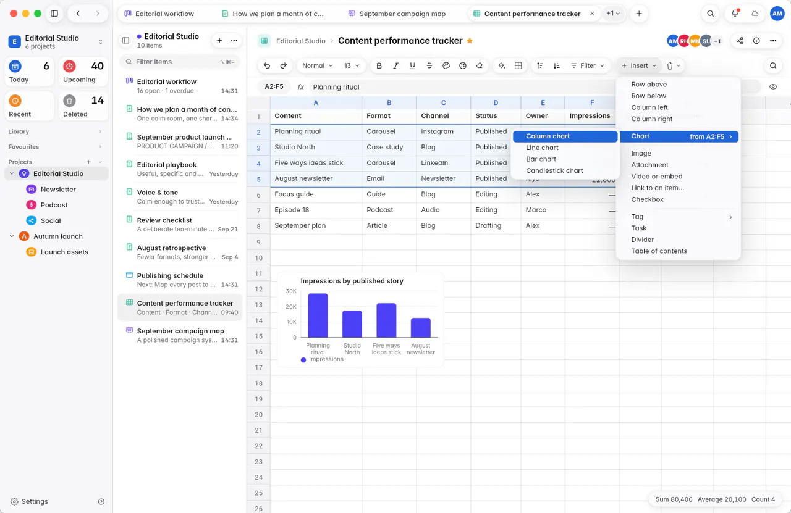This screenshot has height=513, width=791.
Task: Open the Filter dropdown
Action: click(587, 65)
